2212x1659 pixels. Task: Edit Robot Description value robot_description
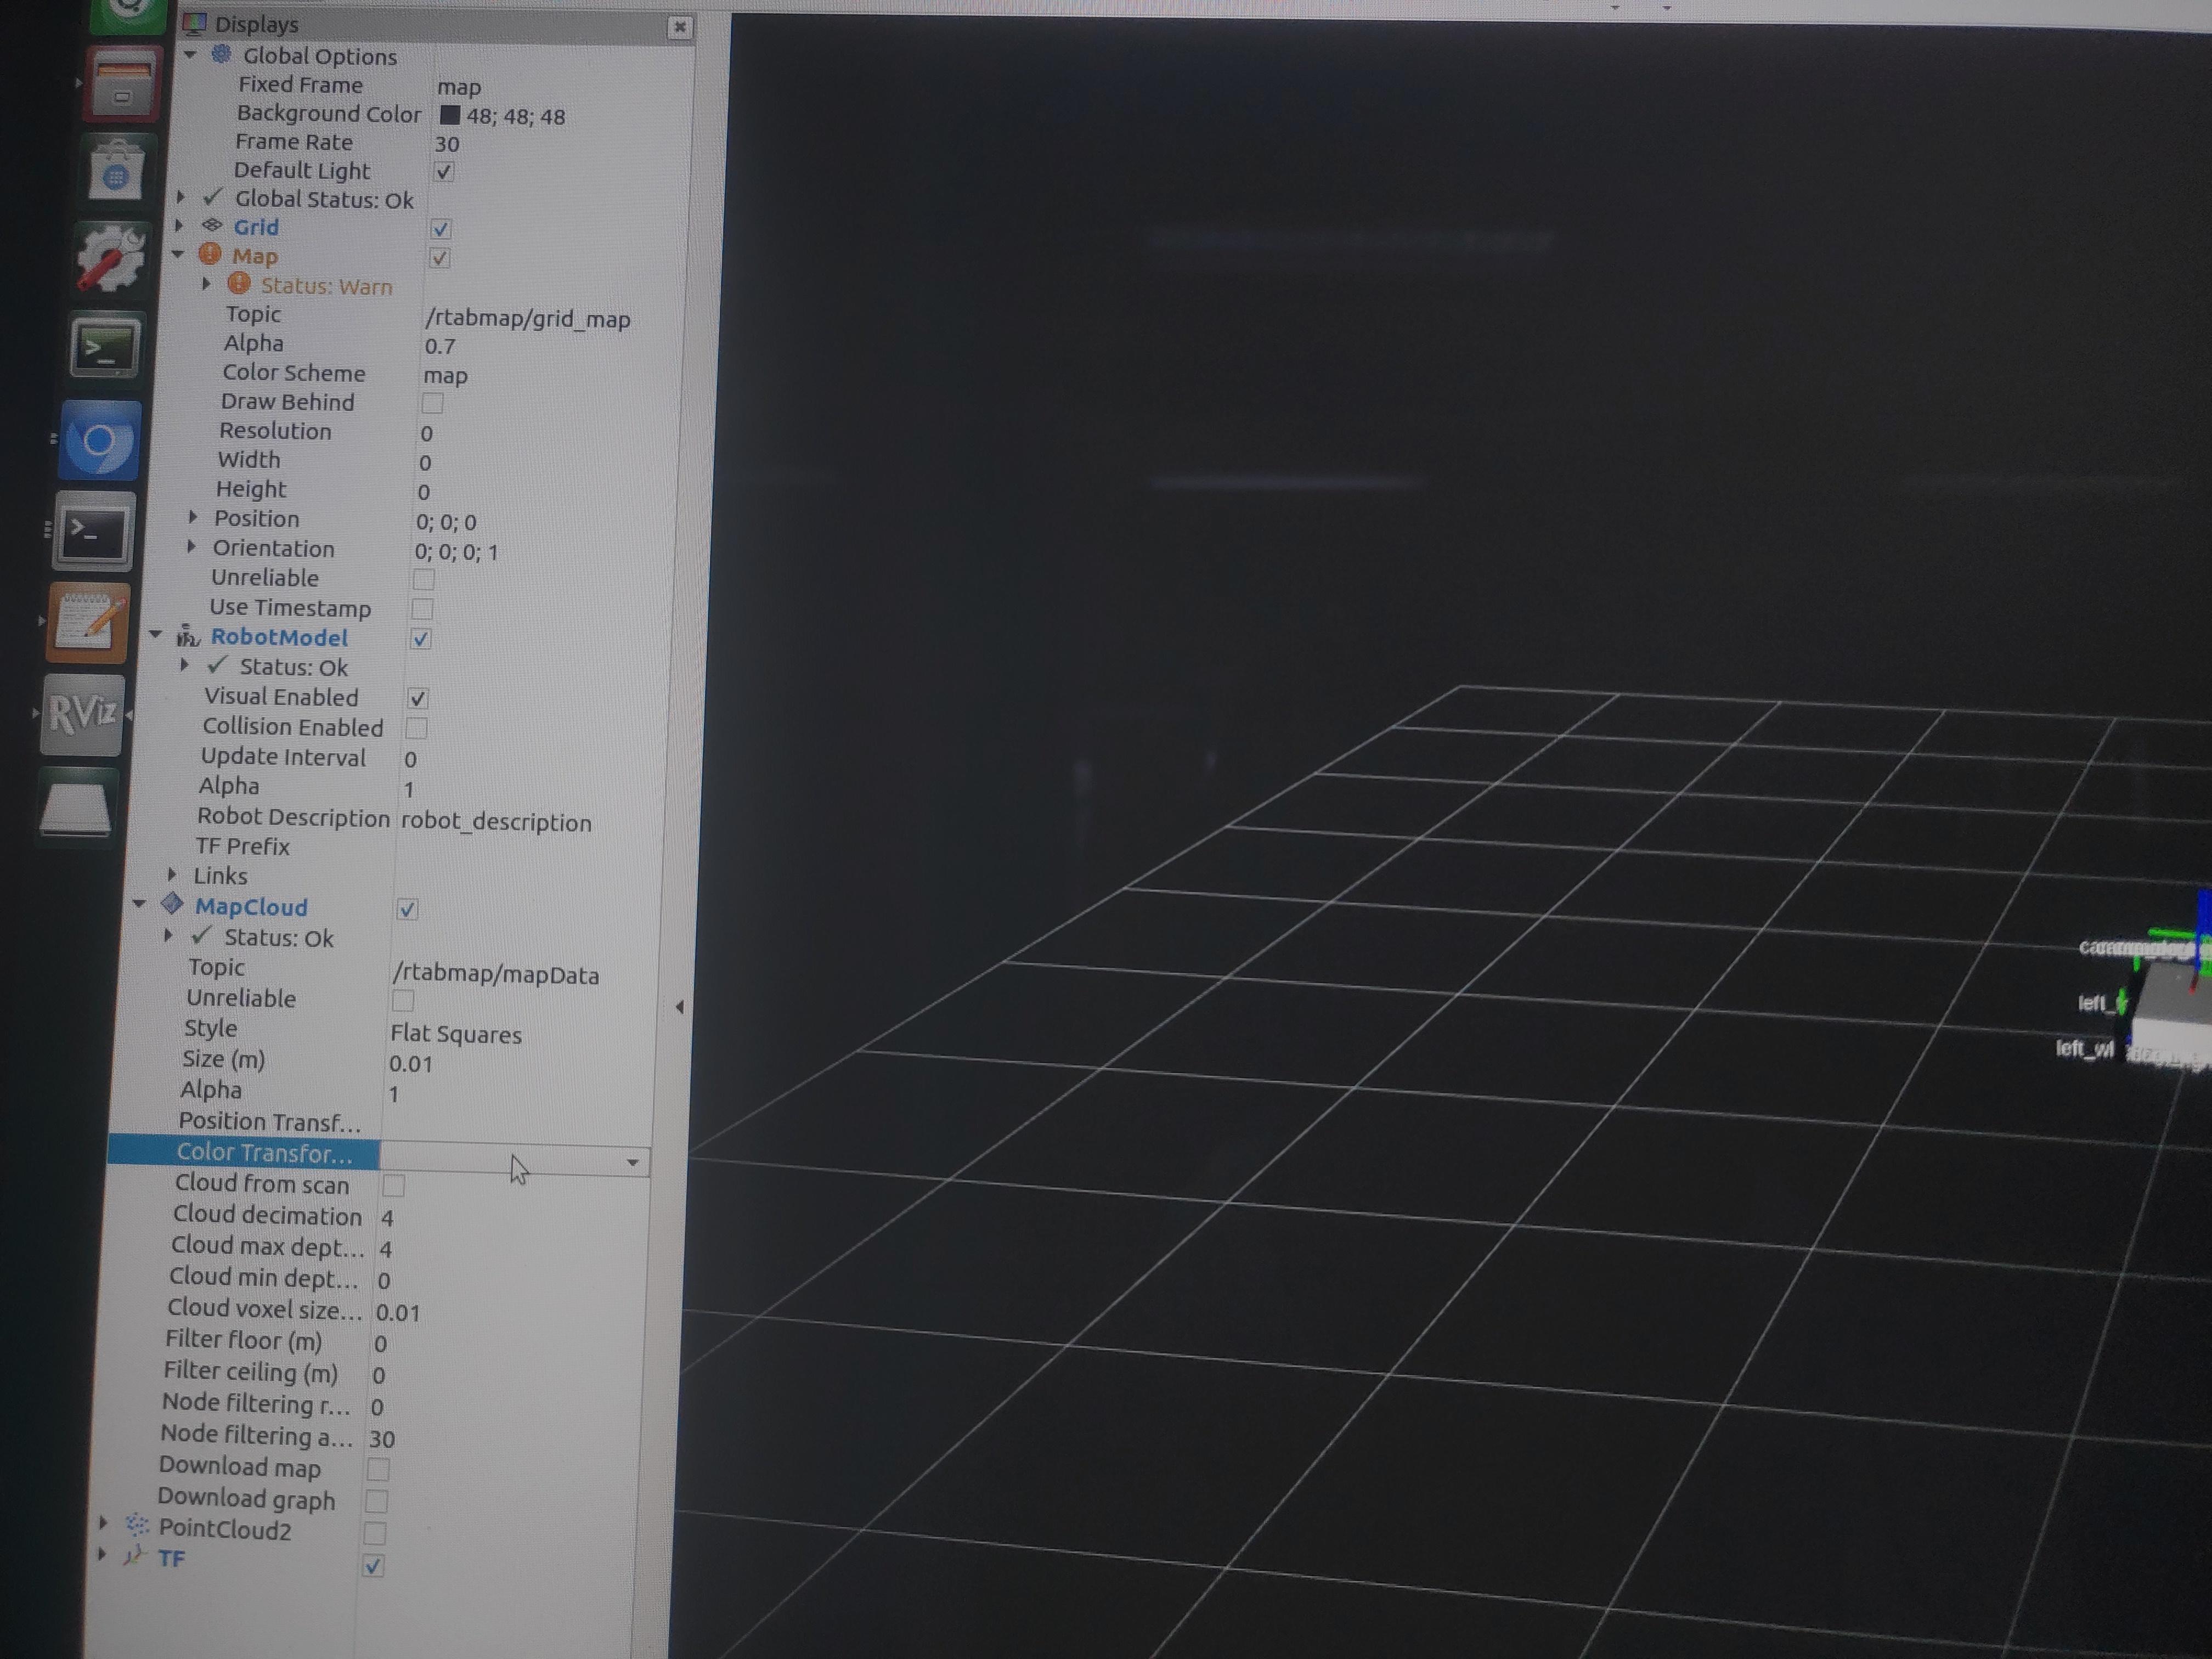496,822
